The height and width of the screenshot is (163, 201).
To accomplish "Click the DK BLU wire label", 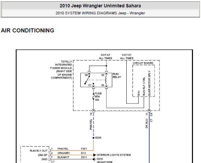I will pos(147,123).
